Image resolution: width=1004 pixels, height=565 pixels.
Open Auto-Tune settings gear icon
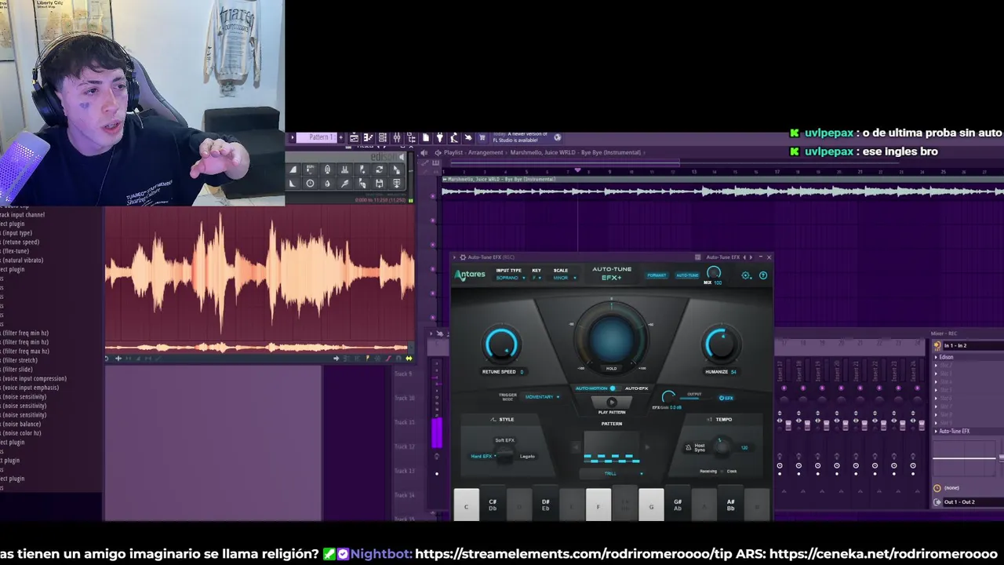click(746, 275)
